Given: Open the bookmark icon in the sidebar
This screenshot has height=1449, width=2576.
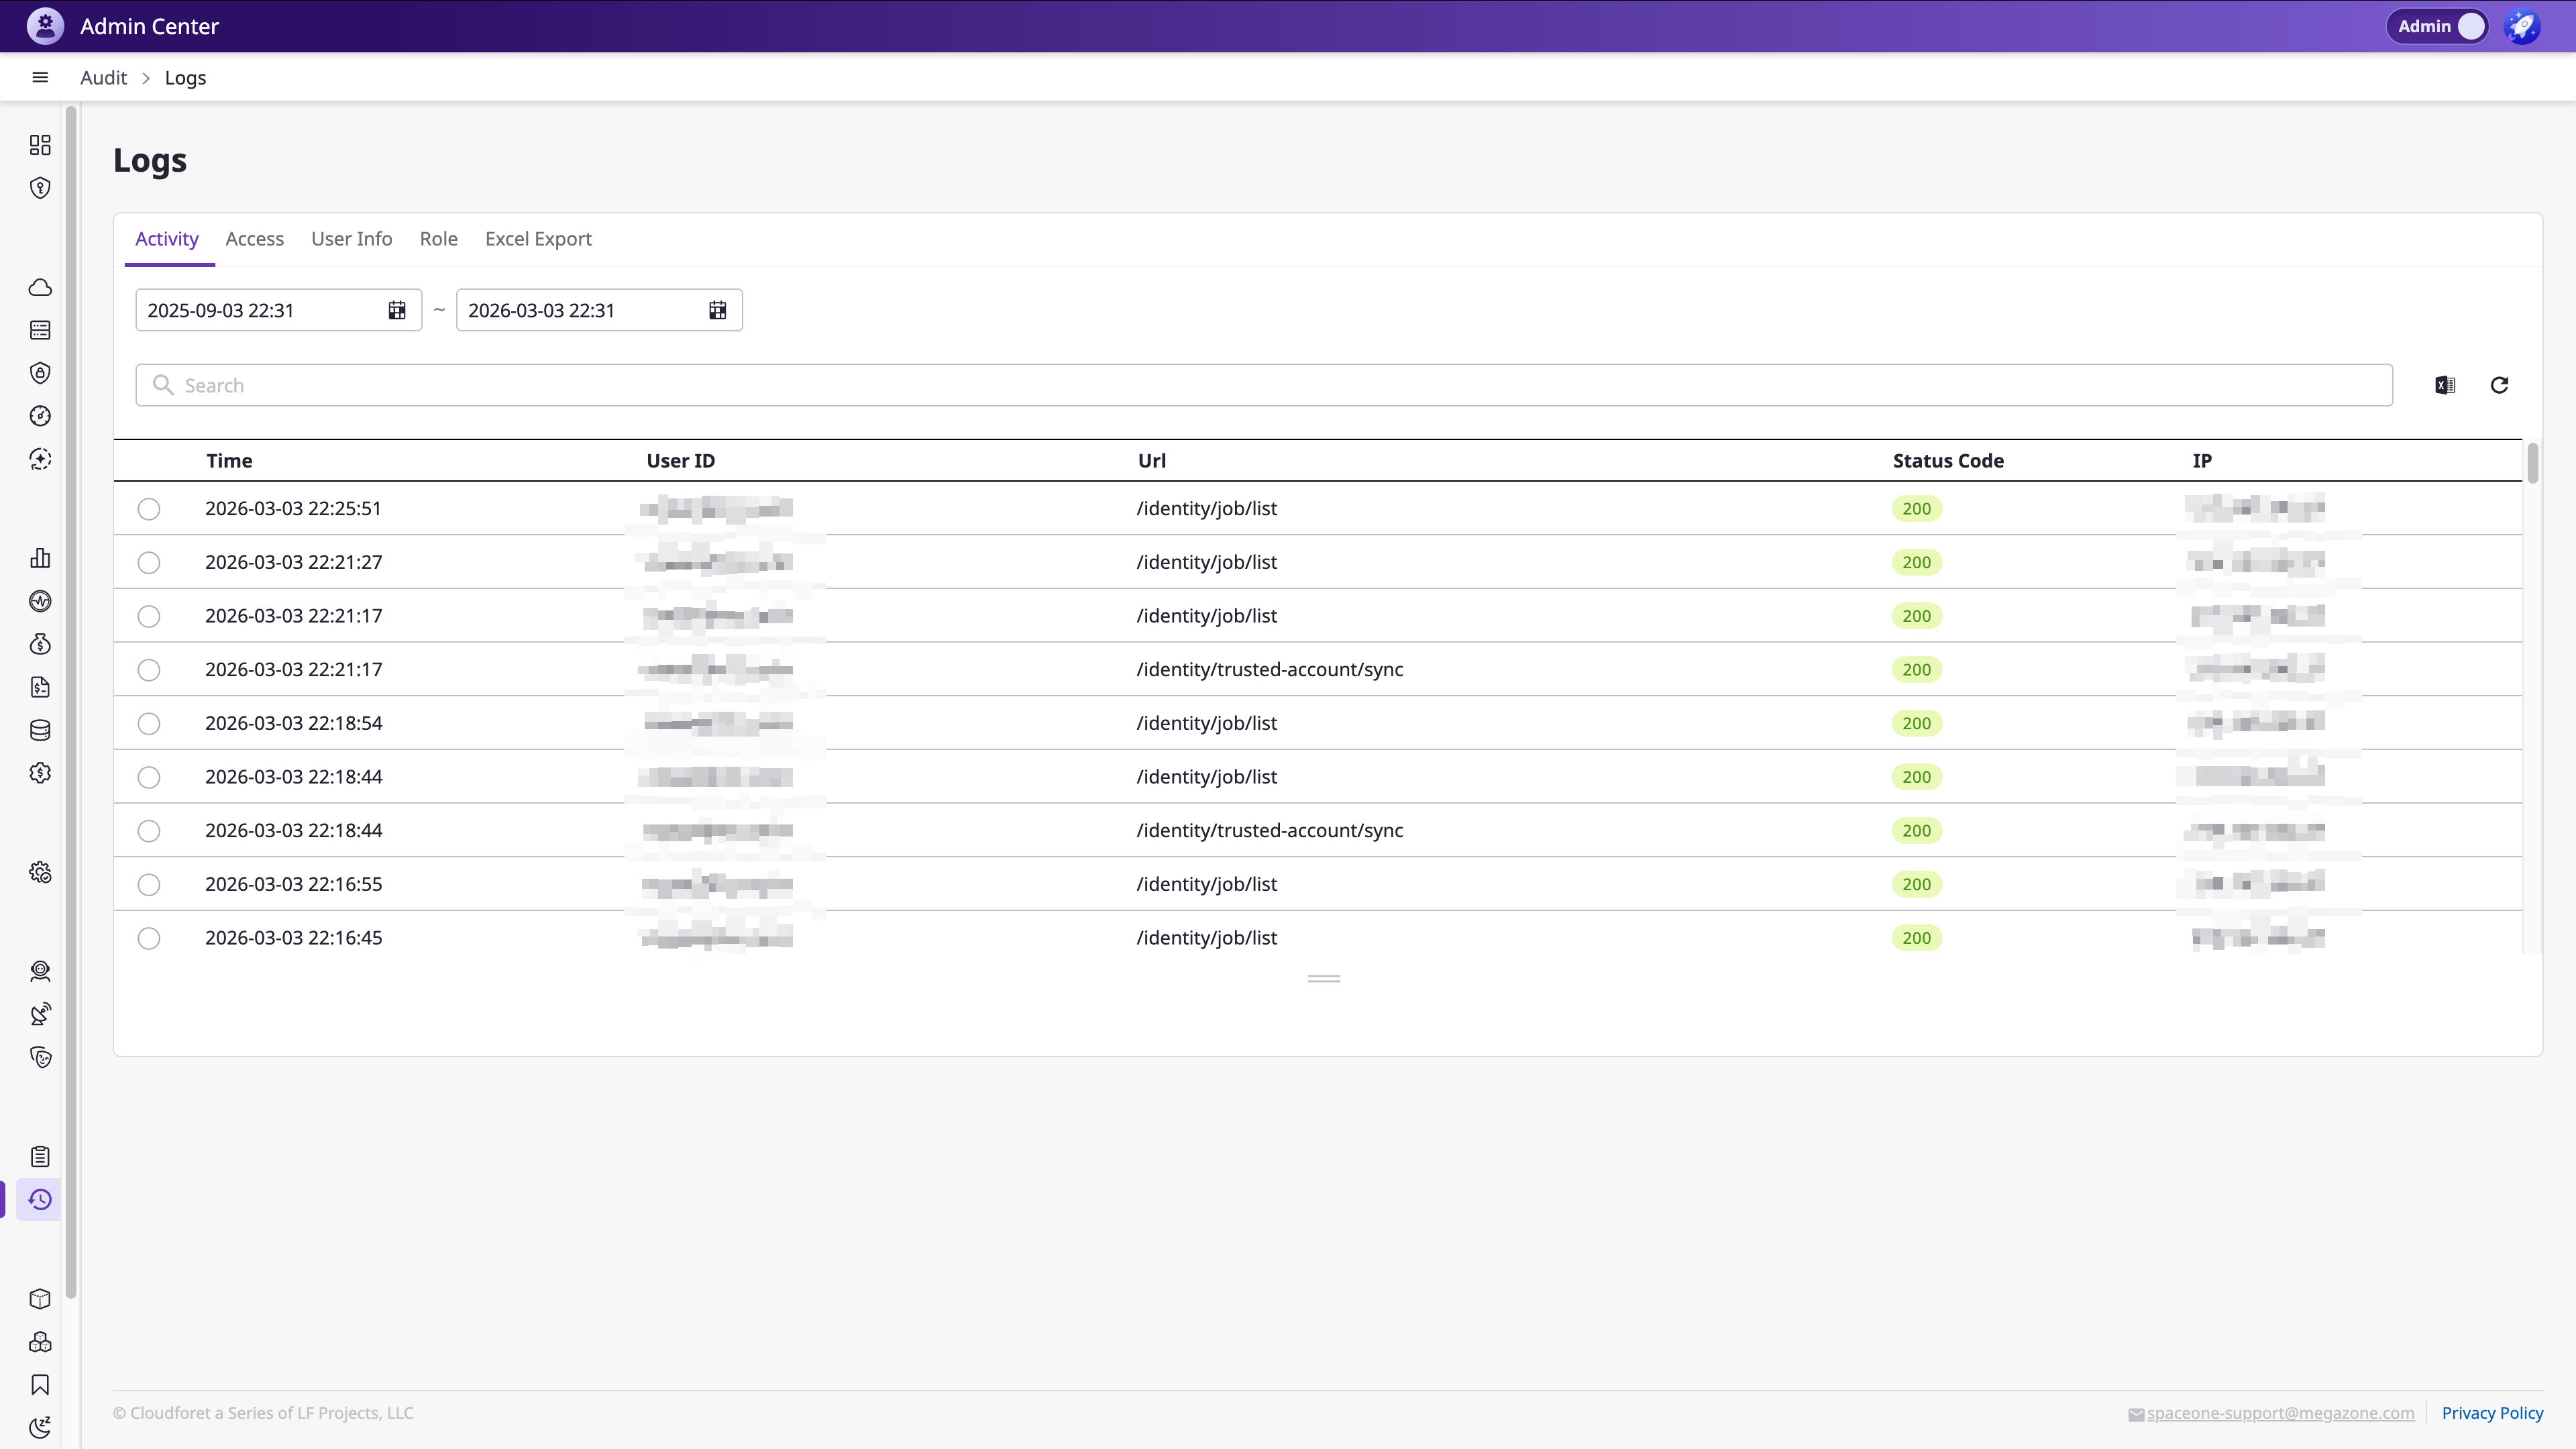Looking at the screenshot, I should [40, 1385].
